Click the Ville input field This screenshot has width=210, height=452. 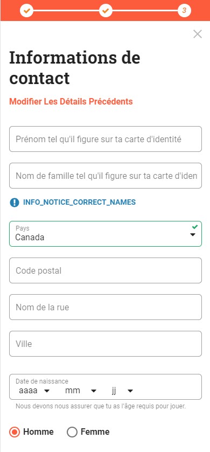(106, 344)
